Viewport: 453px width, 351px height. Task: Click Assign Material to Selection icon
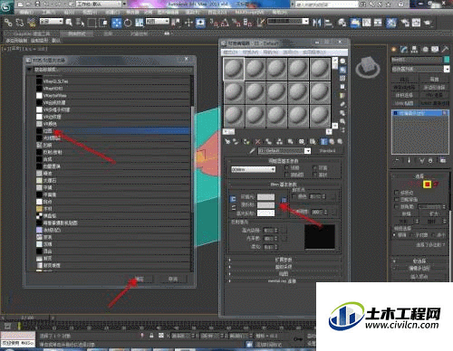246,141
